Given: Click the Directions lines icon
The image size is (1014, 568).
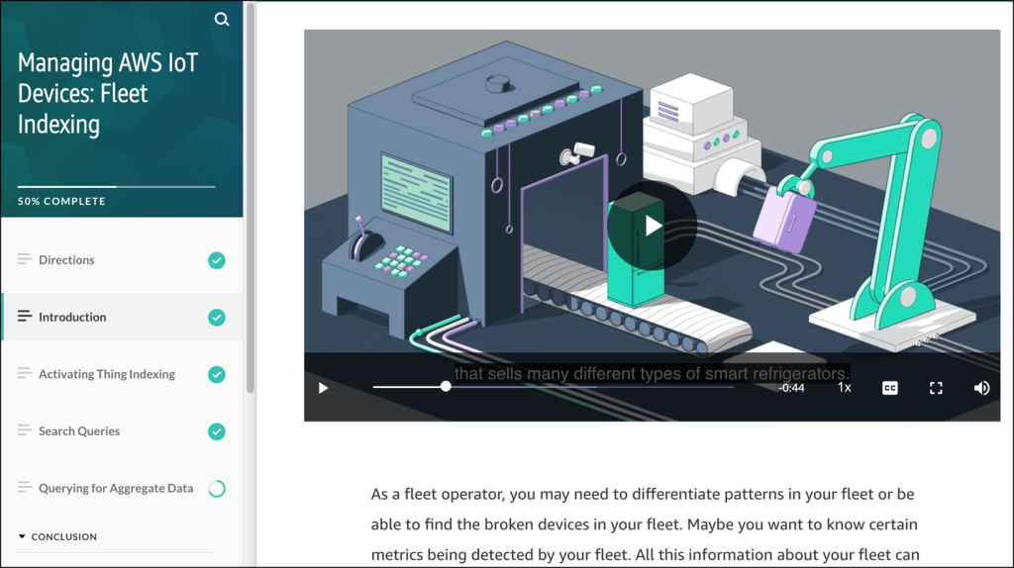Looking at the screenshot, I should point(25,259).
